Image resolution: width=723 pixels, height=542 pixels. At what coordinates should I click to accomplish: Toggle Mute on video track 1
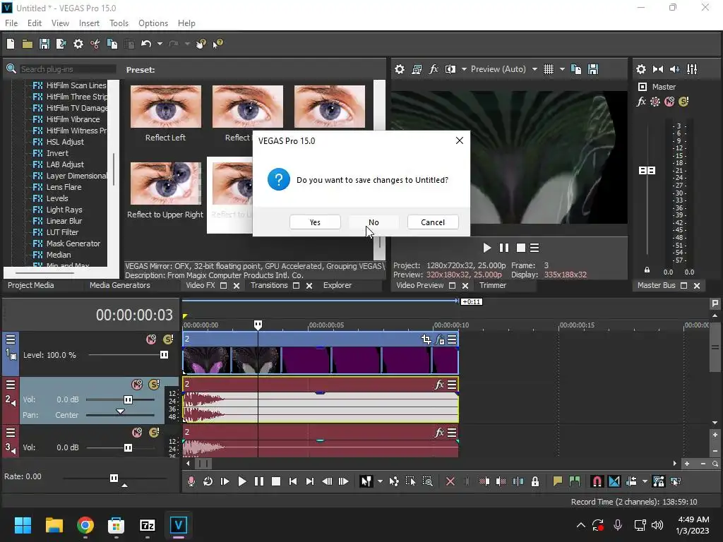coord(151,339)
